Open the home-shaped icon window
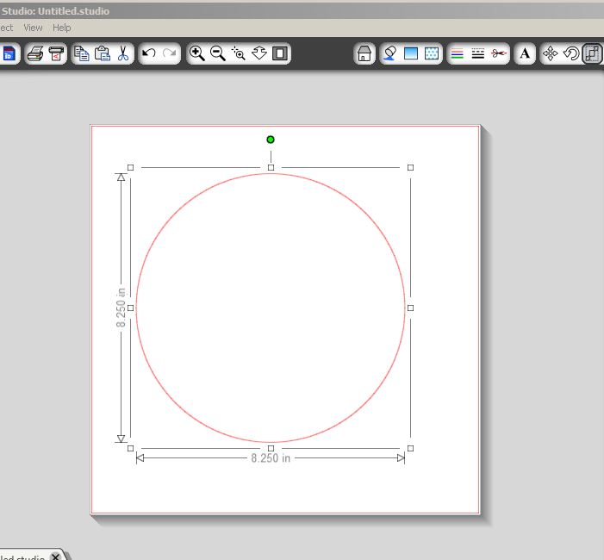Image resolution: width=604 pixels, height=560 pixels. click(364, 53)
